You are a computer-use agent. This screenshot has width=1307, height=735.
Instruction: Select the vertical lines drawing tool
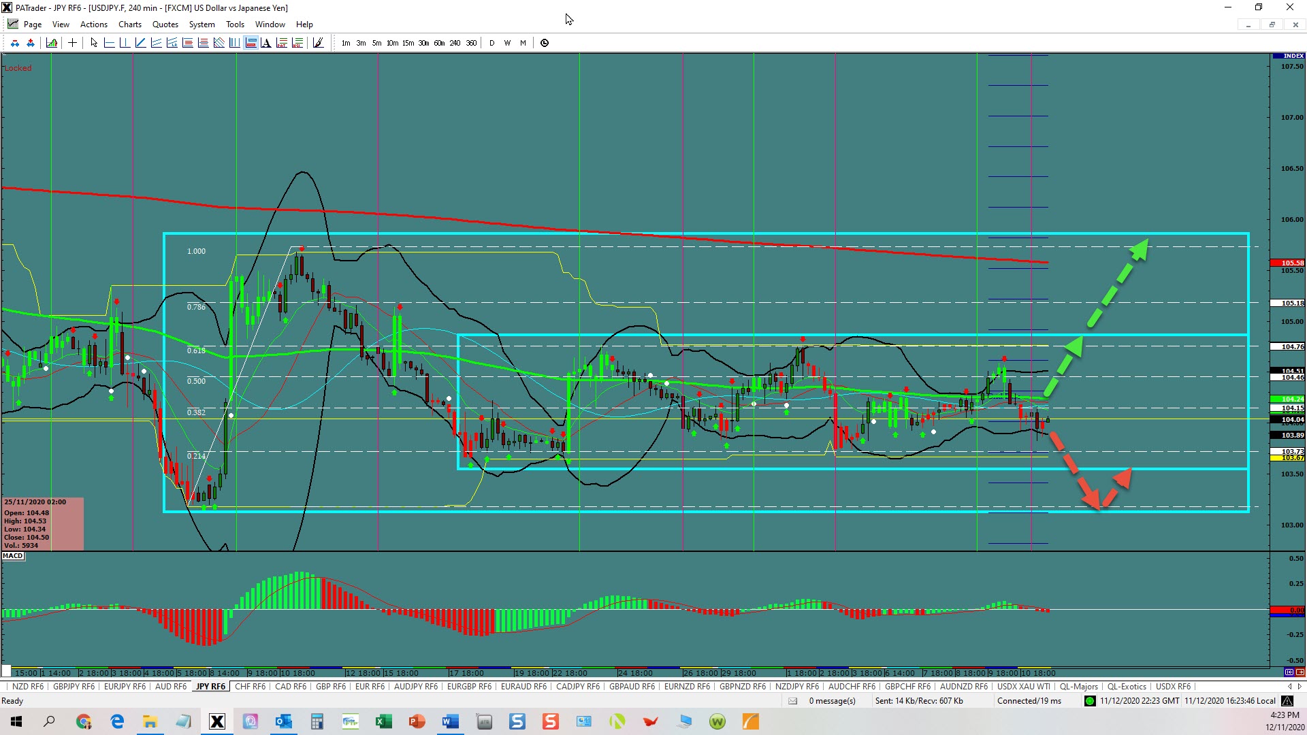[x=234, y=43]
